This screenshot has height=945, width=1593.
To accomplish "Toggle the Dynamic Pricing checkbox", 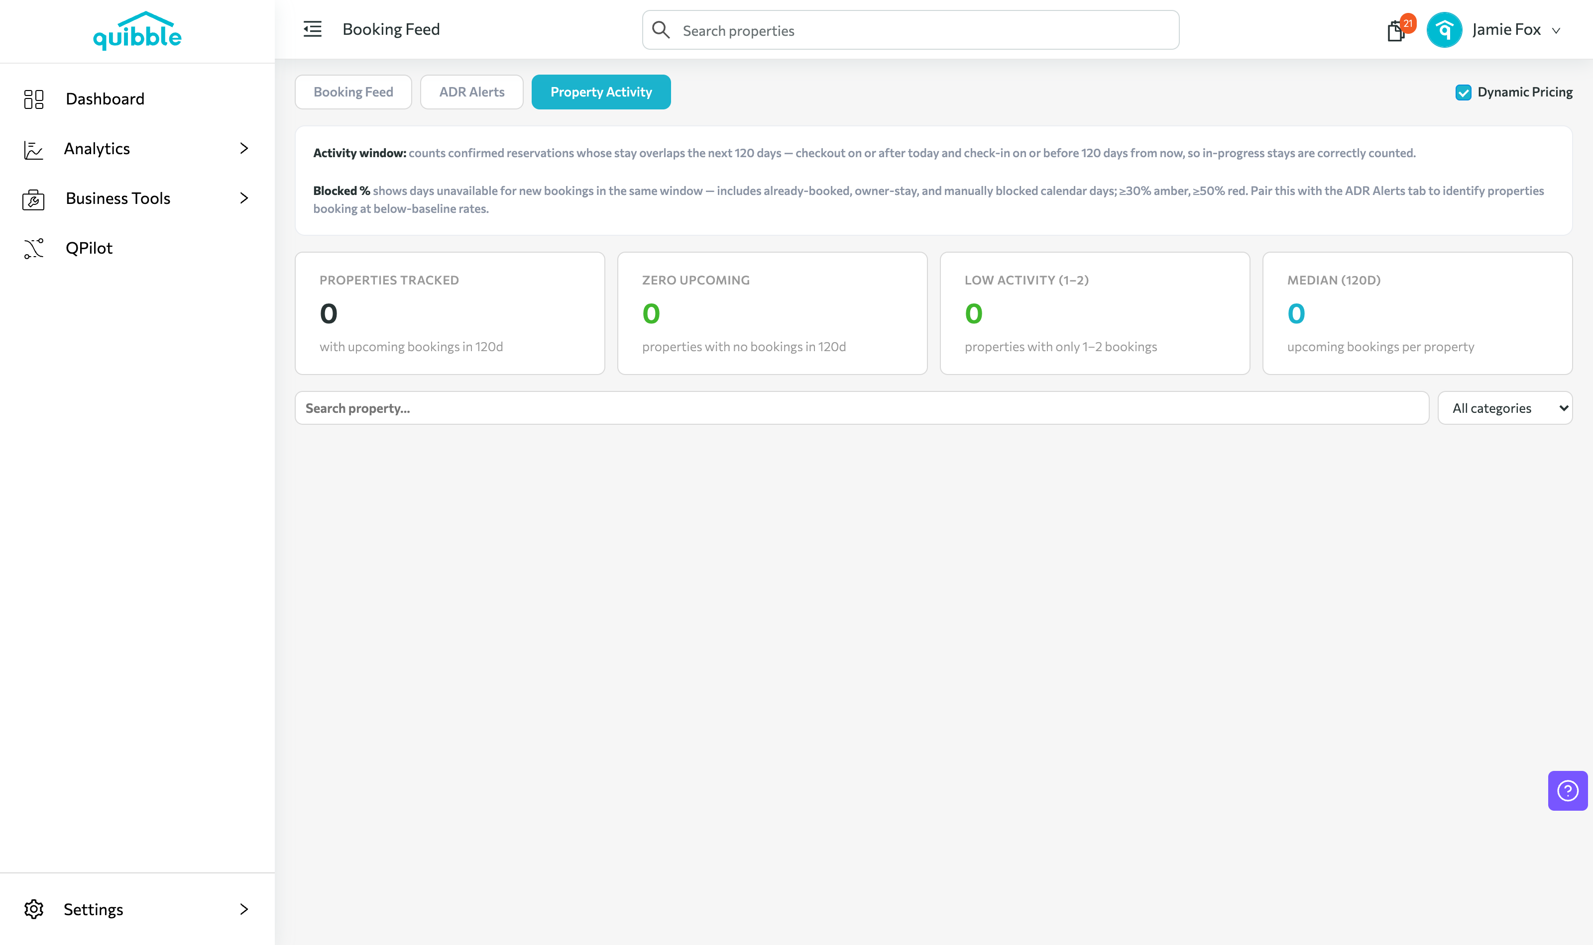I will 1463,93.
